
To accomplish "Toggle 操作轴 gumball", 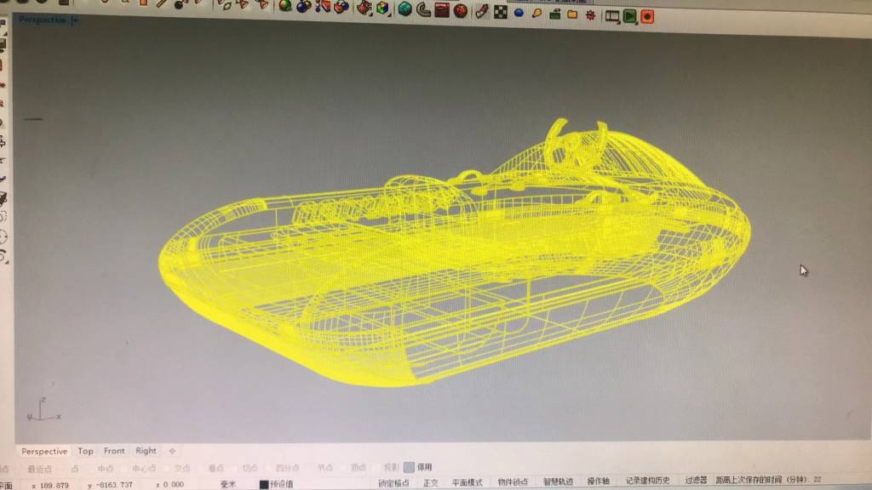I will click(x=599, y=481).
